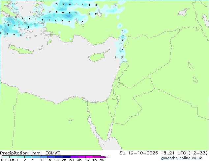209x161 pixels.
Task: Select the magenta swatch for 40–45 mm
Action: pyautogui.click(x=89, y=157)
